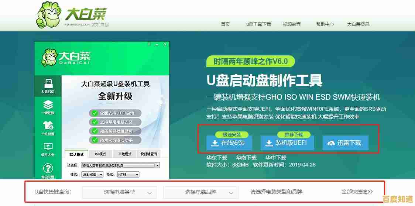
Task: Open the 格式 NTFS dropdown
Action: coord(128,175)
